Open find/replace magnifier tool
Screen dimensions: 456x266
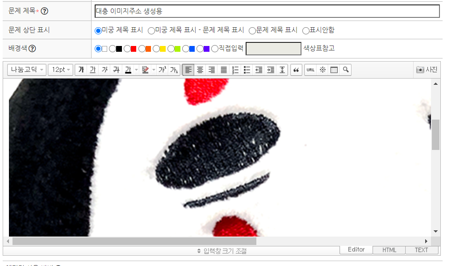[346, 70]
